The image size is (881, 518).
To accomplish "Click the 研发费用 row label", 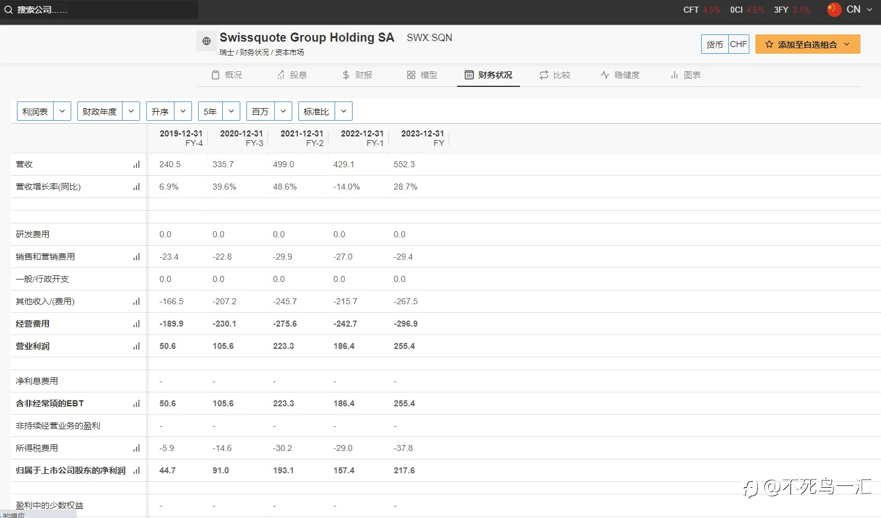I will click(33, 234).
